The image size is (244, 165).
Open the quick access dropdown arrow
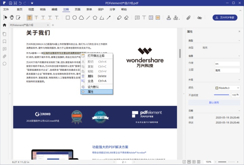click(x=32, y=3)
